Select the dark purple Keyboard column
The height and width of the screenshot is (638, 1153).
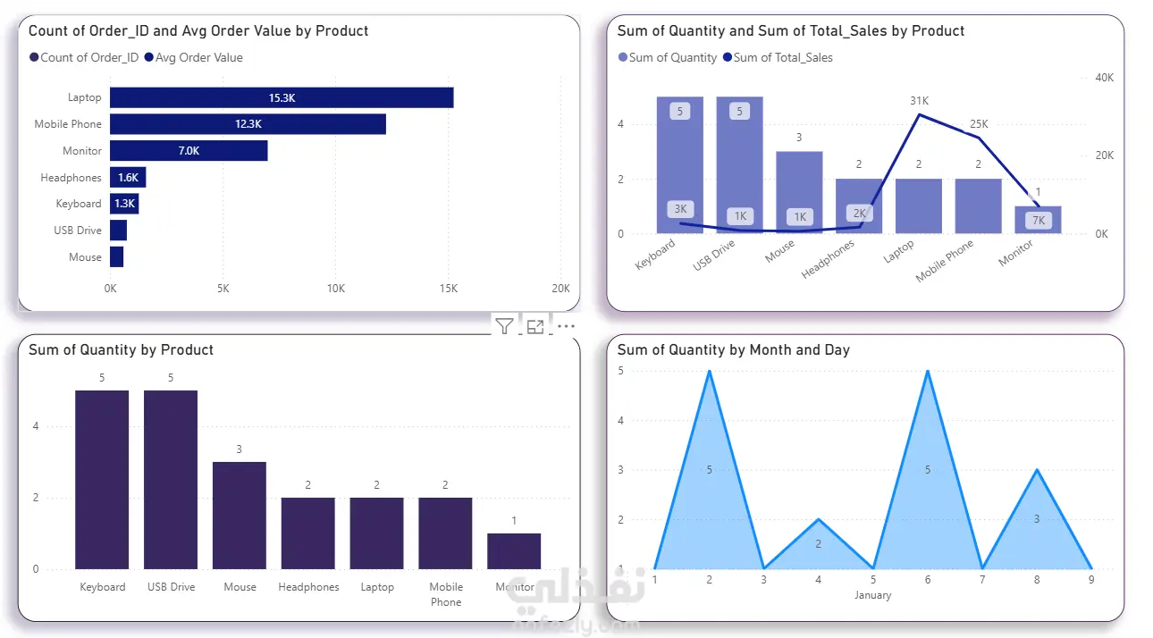tap(102, 480)
